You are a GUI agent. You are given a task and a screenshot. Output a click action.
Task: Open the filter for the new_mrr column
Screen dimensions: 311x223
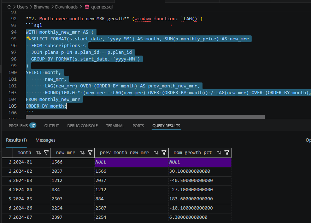[90, 153]
